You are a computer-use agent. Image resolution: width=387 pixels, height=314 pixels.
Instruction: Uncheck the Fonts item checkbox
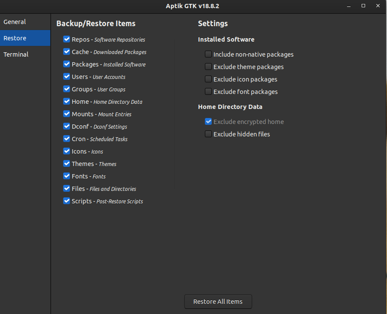[67, 176]
